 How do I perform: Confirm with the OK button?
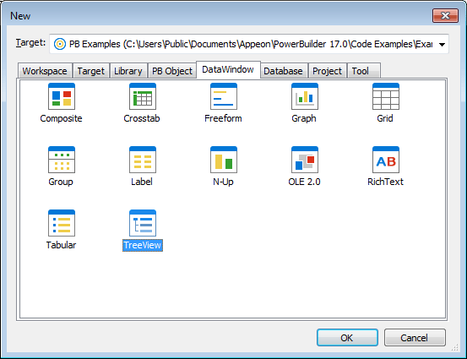point(347,338)
